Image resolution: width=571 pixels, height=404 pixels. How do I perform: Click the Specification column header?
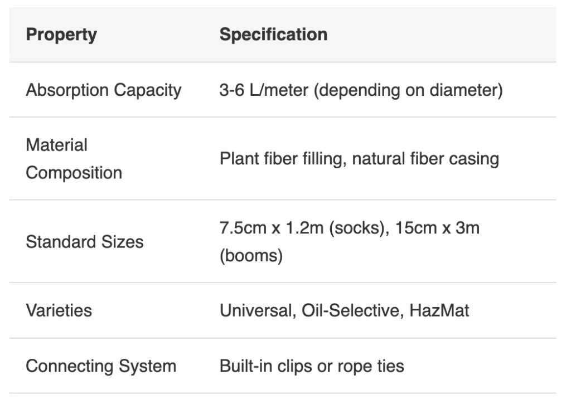(273, 35)
